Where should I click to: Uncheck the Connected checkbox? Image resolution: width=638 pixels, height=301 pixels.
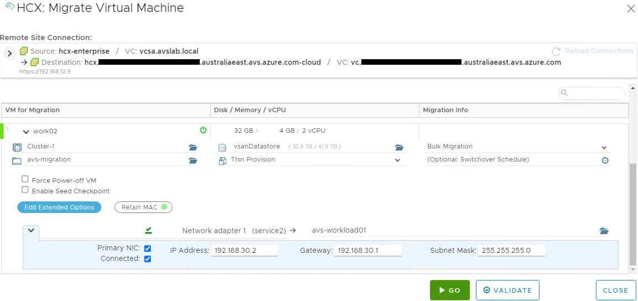[x=148, y=259]
